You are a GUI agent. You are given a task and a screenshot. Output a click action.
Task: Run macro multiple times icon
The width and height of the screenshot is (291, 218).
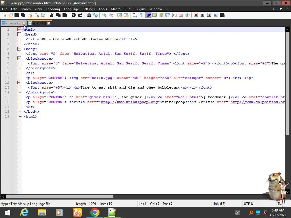[215, 15]
